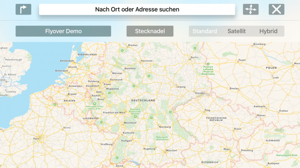Tap the Antwerpen city label
300x168 pixels.
coord(75,86)
